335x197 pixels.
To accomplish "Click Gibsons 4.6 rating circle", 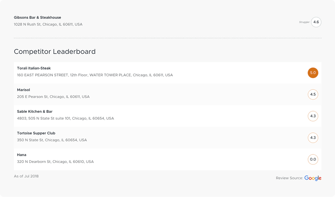I will [x=316, y=22].
